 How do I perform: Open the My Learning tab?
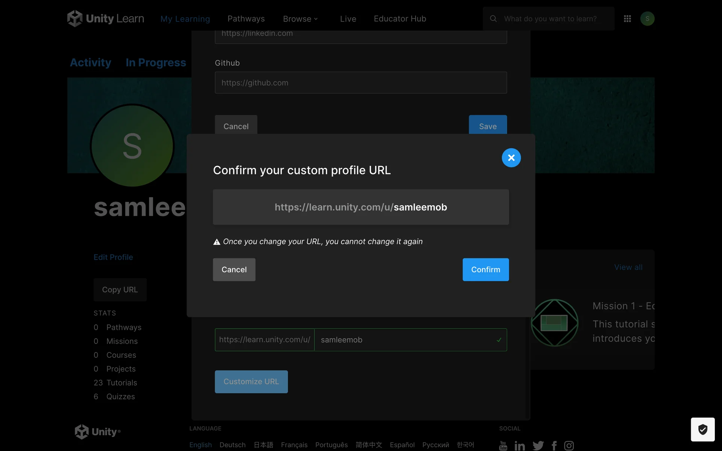coord(185,19)
